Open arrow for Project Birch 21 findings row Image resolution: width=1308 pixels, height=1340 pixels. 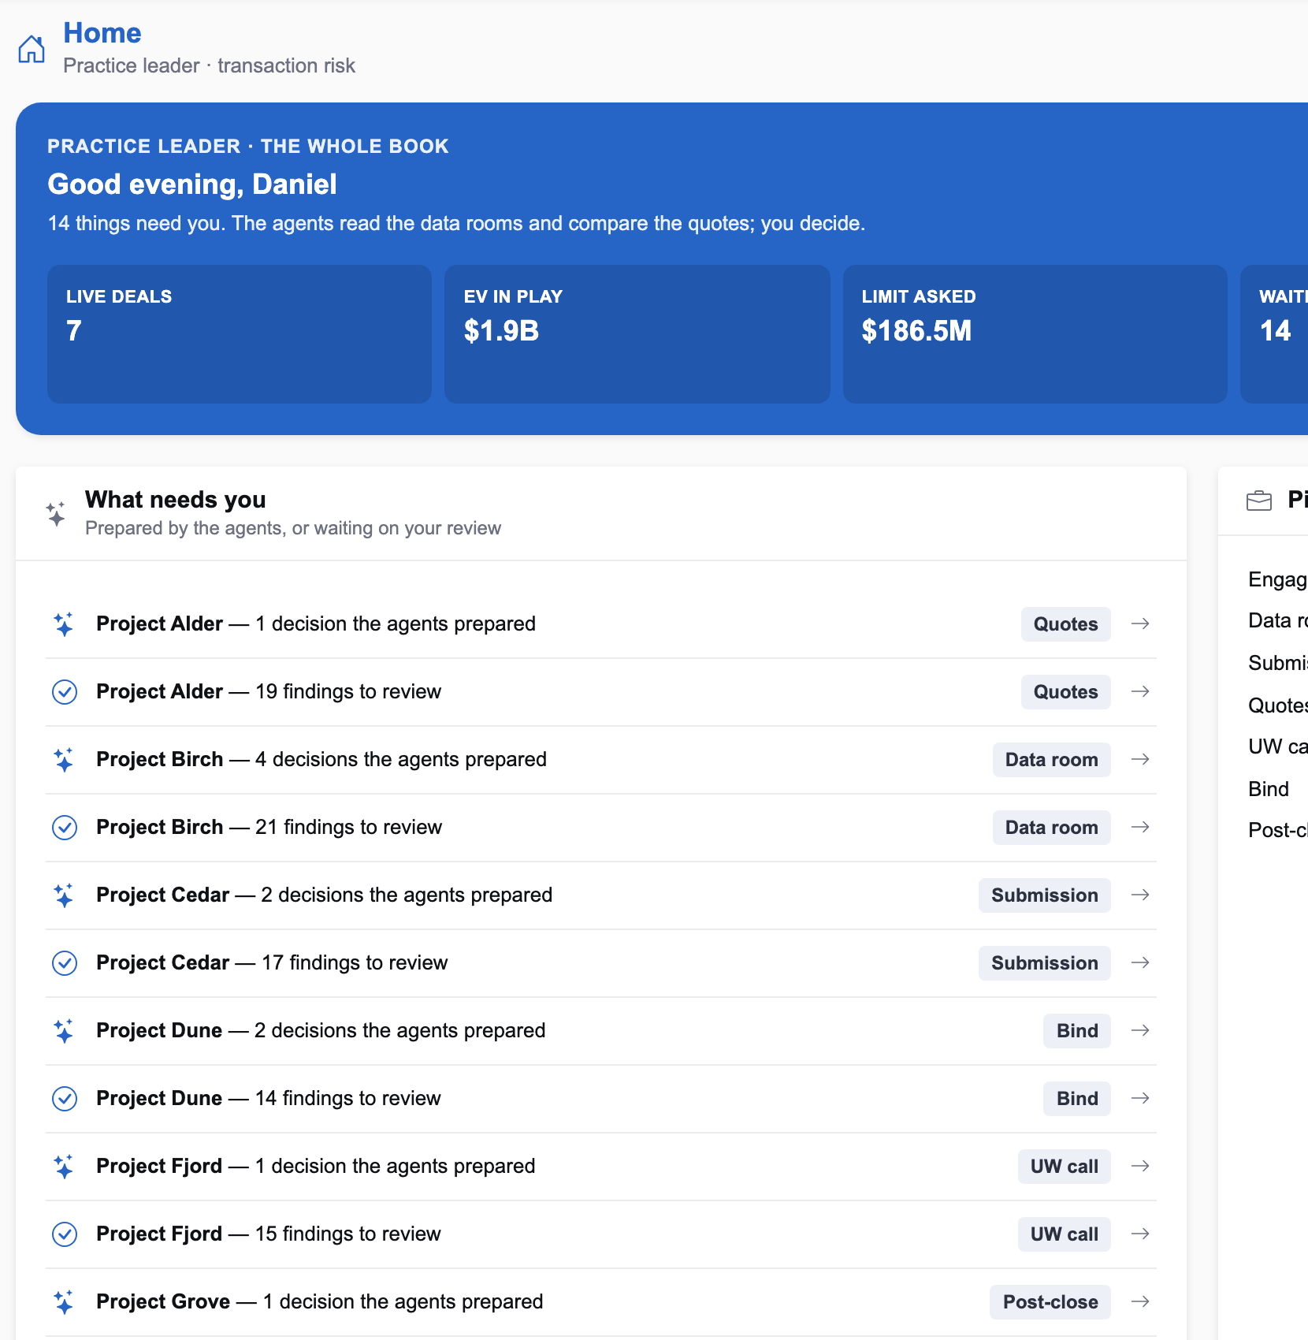pos(1140,828)
